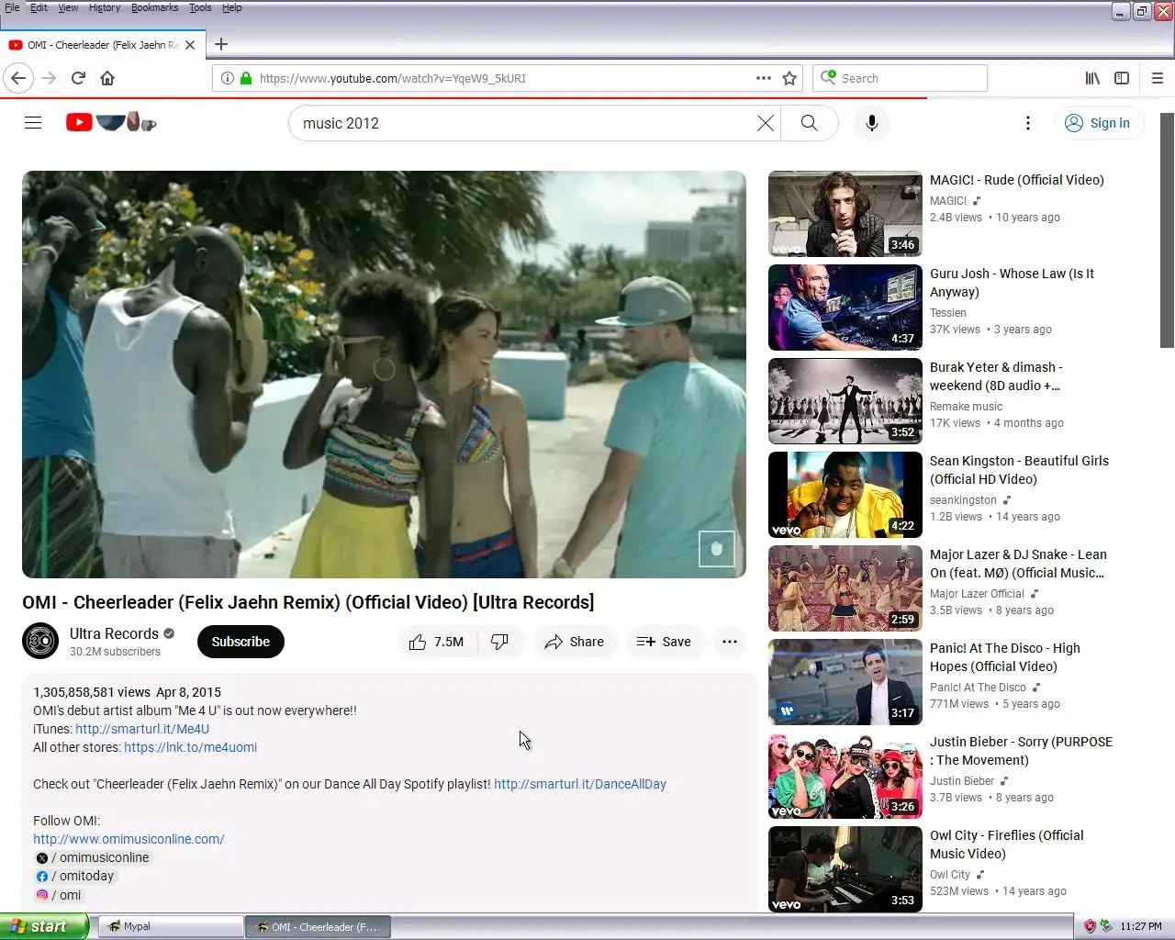The width and height of the screenshot is (1175, 940).
Task: Click the channel watermark on video
Action: (717, 549)
